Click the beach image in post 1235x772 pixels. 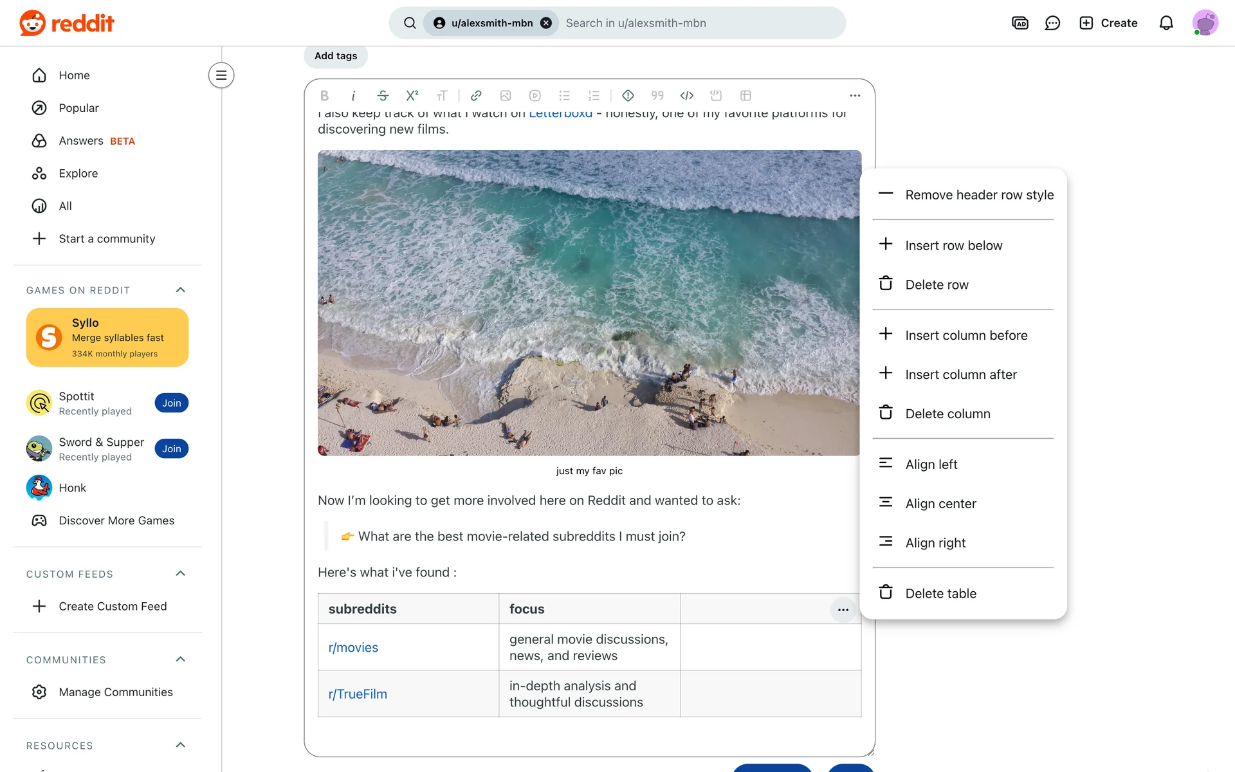[x=589, y=303]
